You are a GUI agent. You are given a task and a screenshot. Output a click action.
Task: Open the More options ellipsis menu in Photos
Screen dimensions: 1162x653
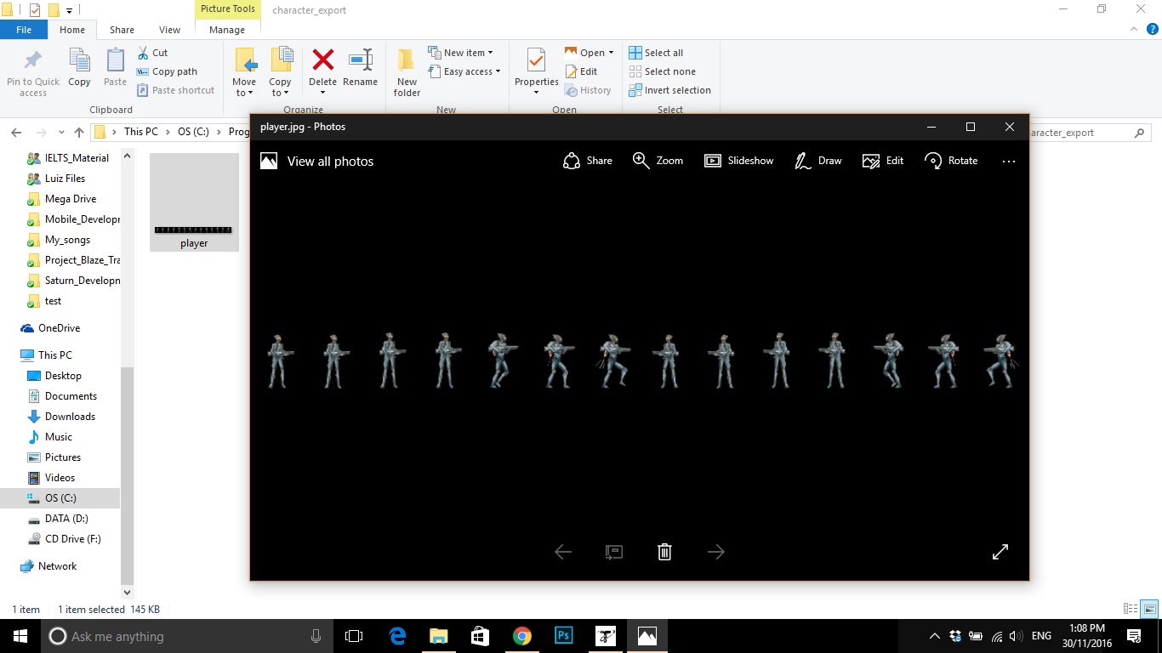point(1009,161)
